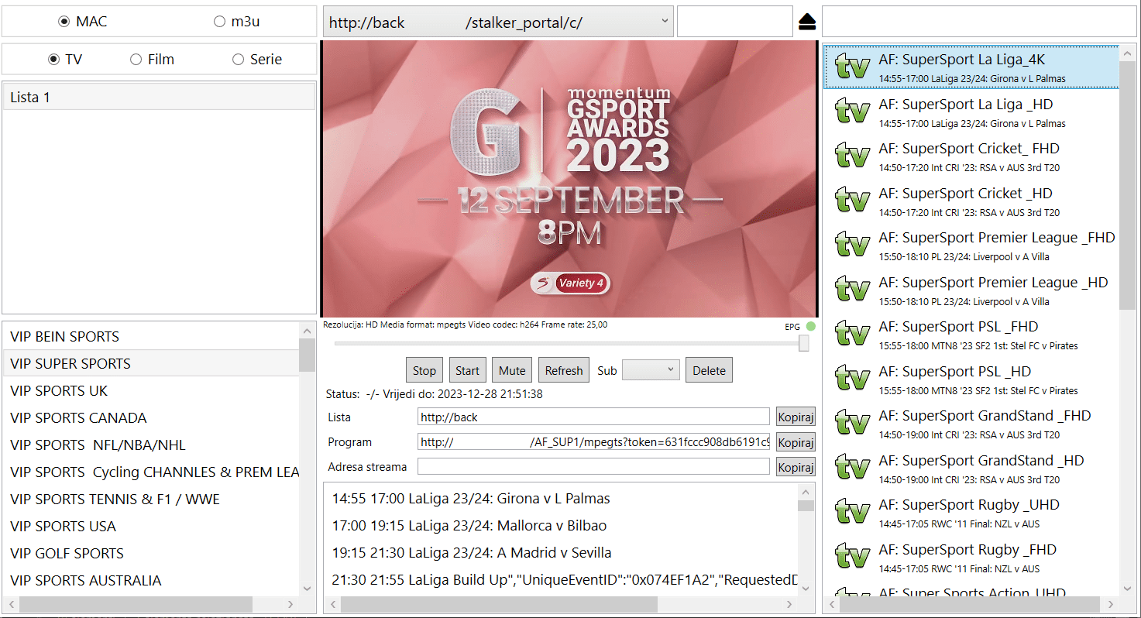Screen dimensions: 1141x618
Task: Click TV icon for SuperSport PSL _HD
Action: [853, 379]
